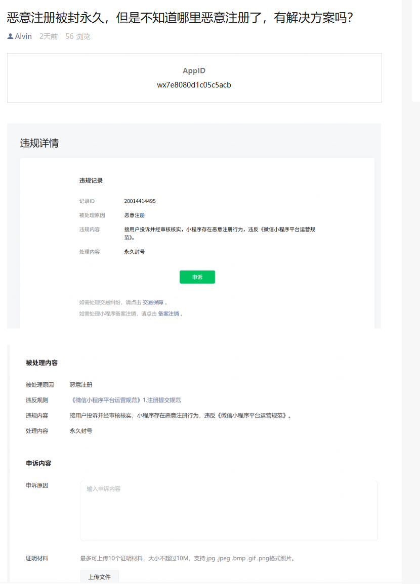
Task: Click the 违规记录 heading
Action: 91,181
